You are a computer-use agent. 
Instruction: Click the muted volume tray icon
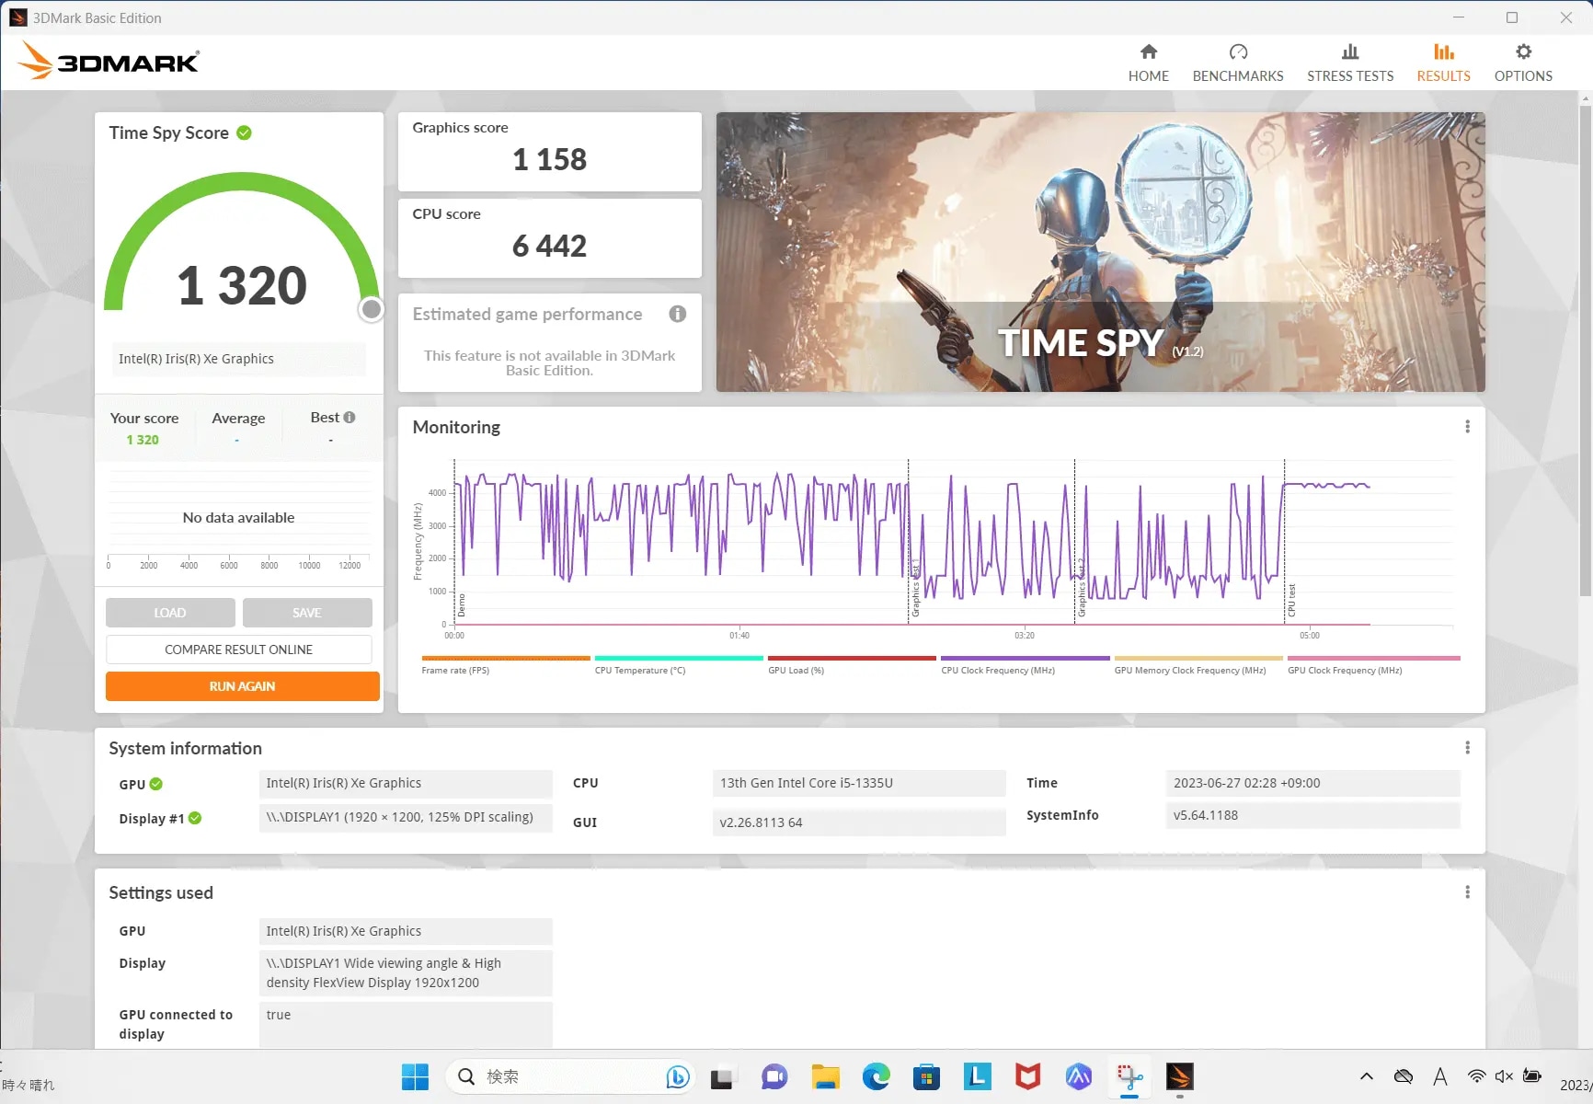(1504, 1076)
